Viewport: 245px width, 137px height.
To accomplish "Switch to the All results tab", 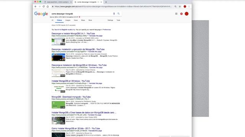I will (52, 20).
